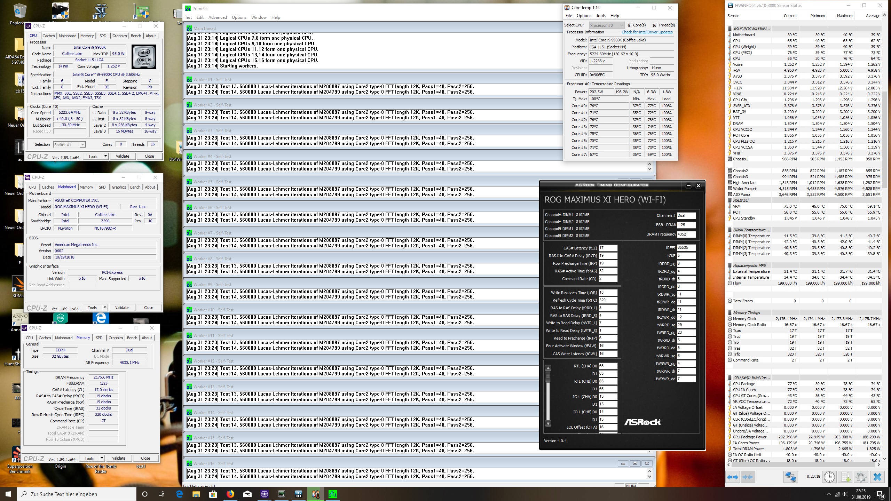Launch Microsoft Edge from the taskbar
This screenshot has width=891, height=501.
click(180, 494)
